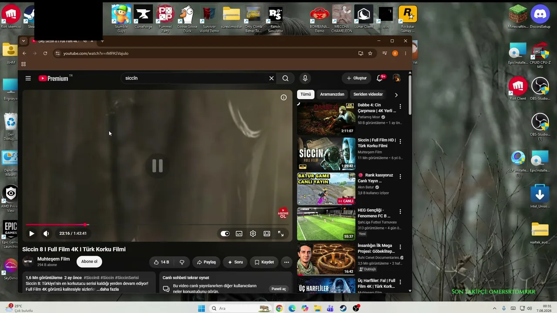Open options for İnsanlığın İlk Mega Projesi
The width and height of the screenshot is (557, 313).
400,247
